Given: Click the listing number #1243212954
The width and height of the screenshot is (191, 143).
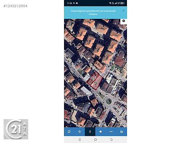Looking at the screenshot, I should click(15, 6).
